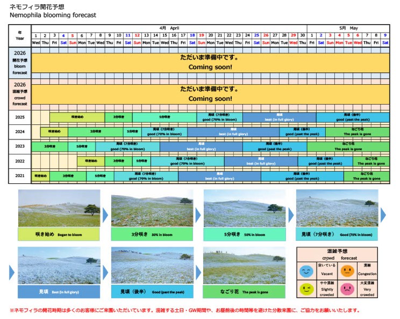Click 'Congestion' legend text
Viewport: 400px width, 319px height.
click(367, 274)
